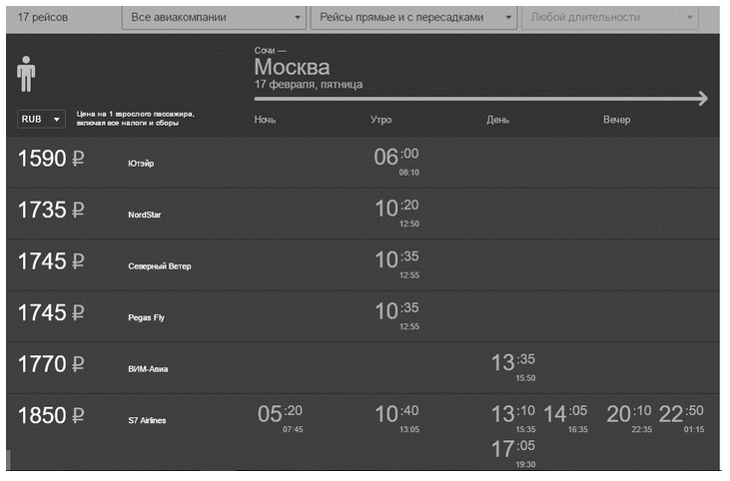Click the 01:15 arrival time for S7
This screenshot has height=481, width=730.
[x=694, y=429]
